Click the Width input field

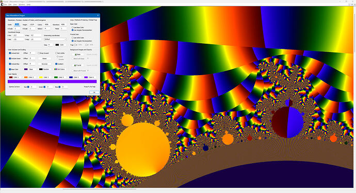point(17,25)
